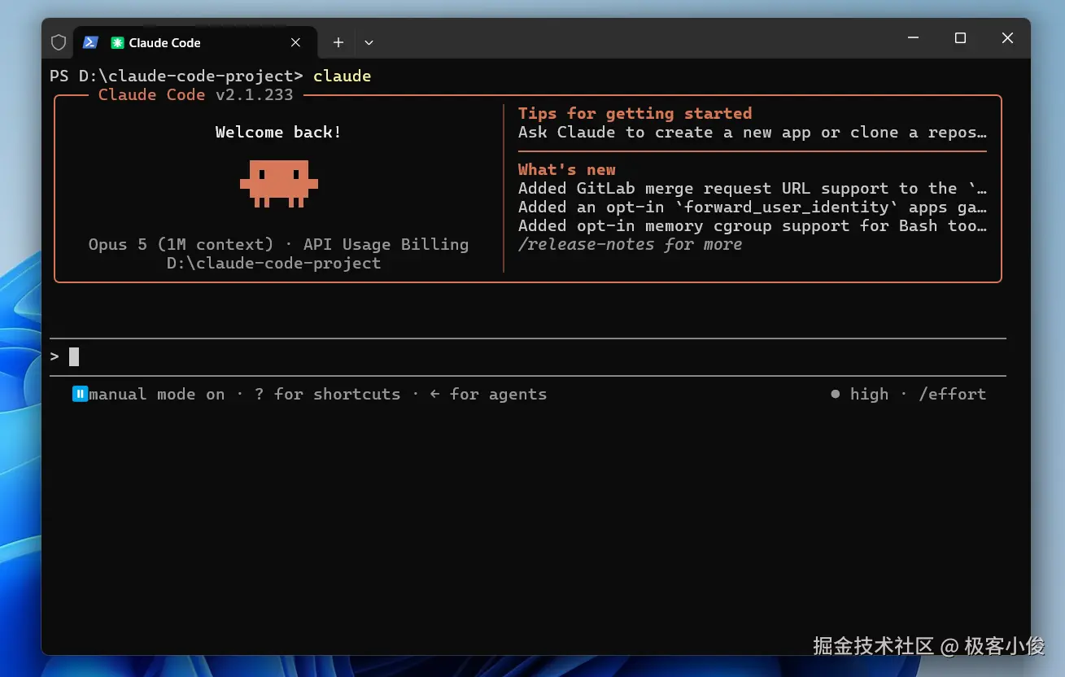Focus the Claude prompt input line
The image size is (1065, 677).
(528, 356)
